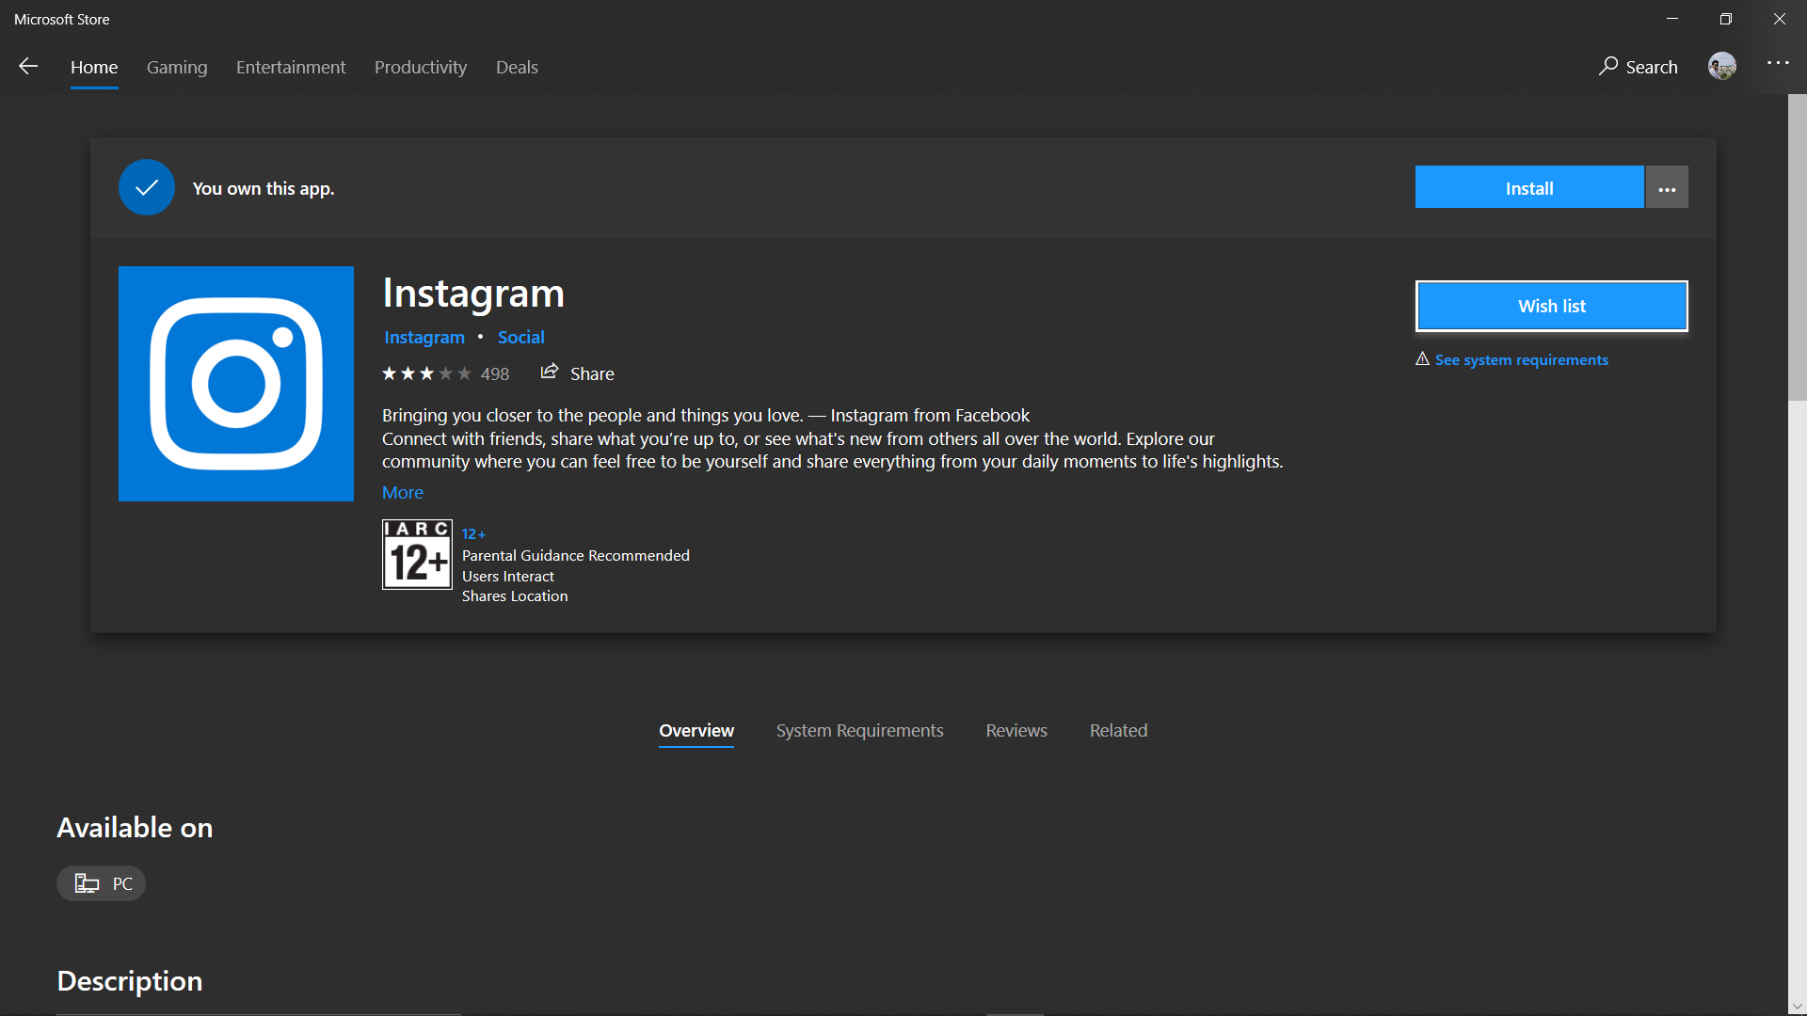Switch to the Home tab
Image resolution: width=1807 pixels, height=1016 pixels.
pos(94,67)
